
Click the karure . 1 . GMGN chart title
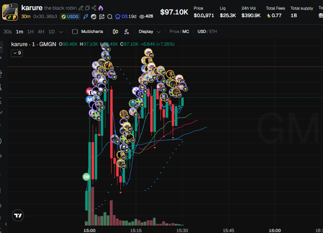(x=33, y=44)
